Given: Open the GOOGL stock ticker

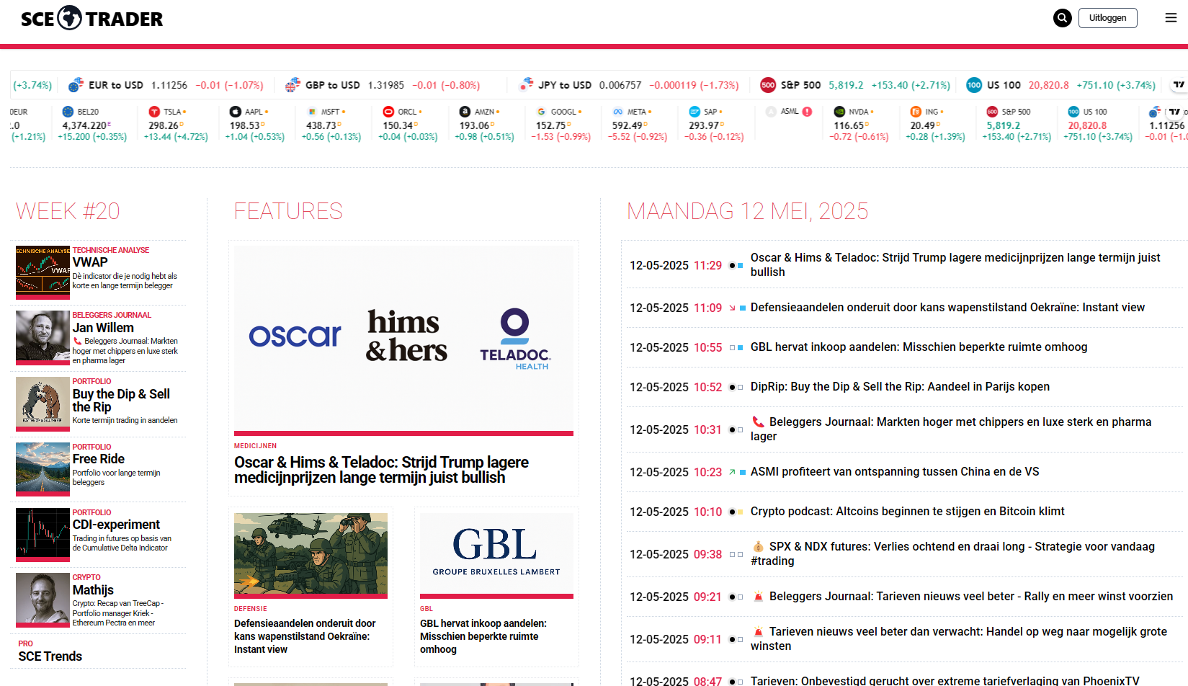Looking at the screenshot, I should [560, 123].
